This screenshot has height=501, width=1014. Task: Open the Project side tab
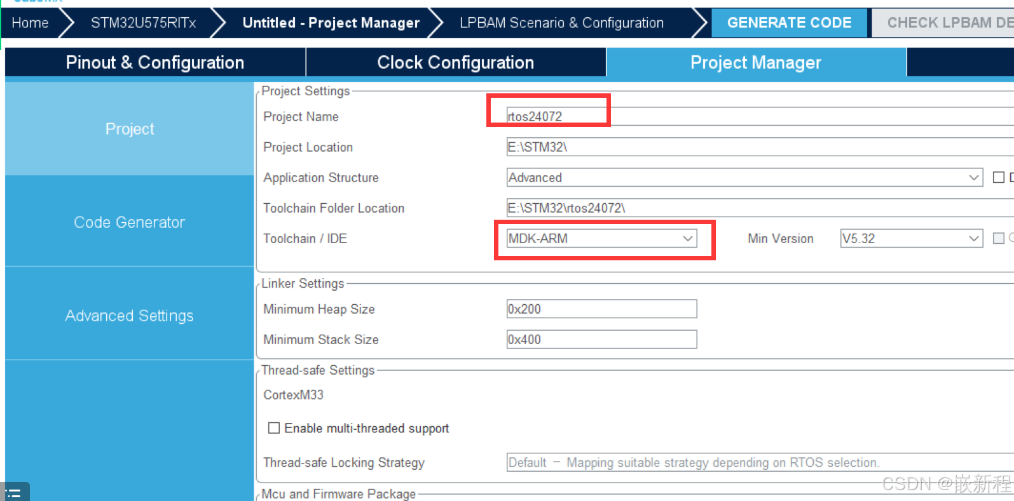tap(130, 129)
